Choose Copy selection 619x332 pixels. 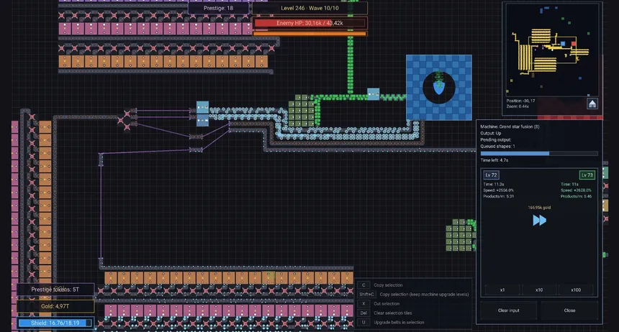click(388, 285)
